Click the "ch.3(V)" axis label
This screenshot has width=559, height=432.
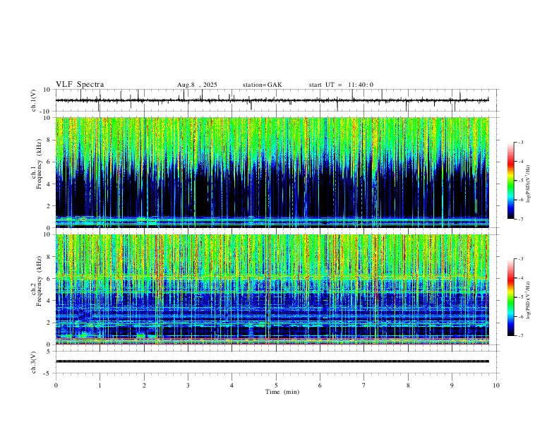(x=34, y=362)
